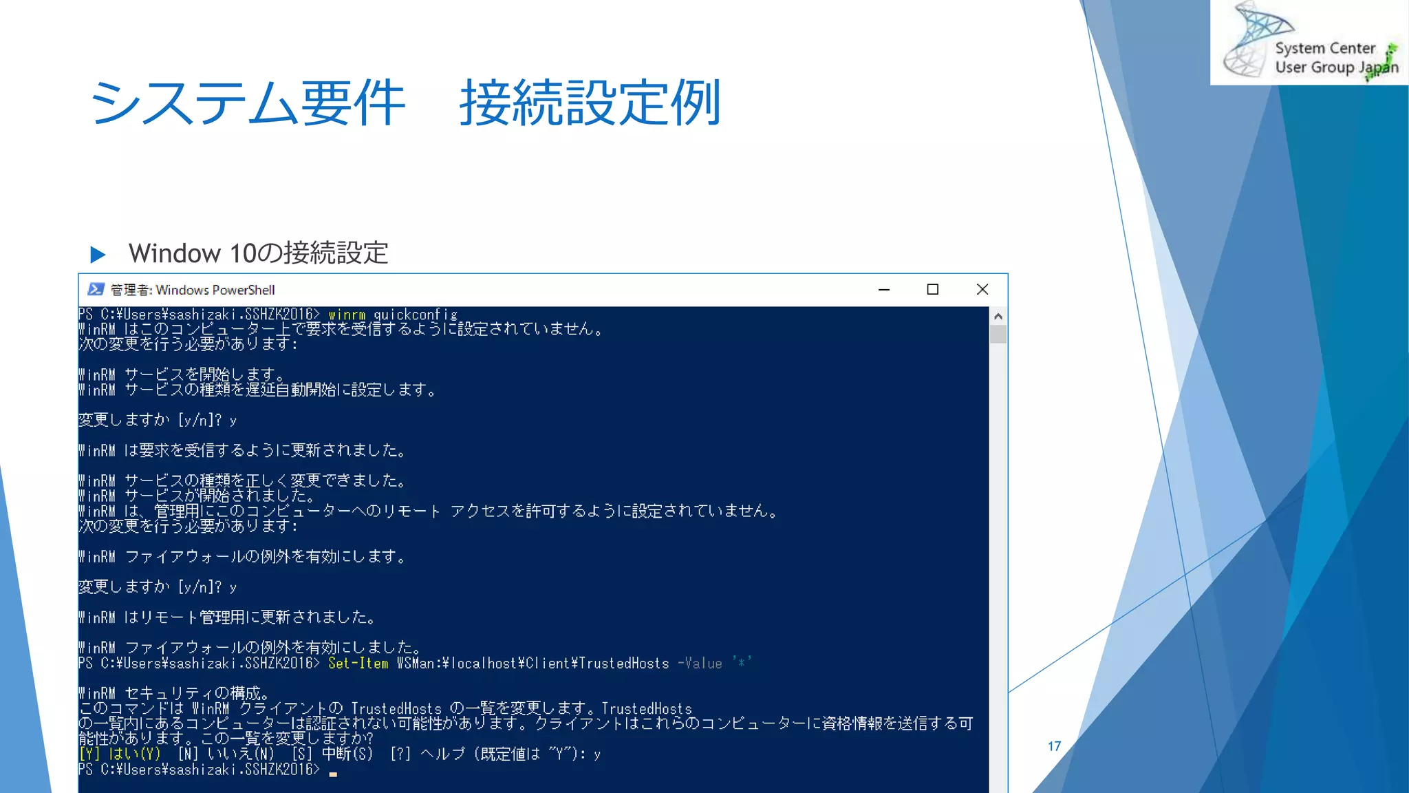Click the '[N] いいえ(N)' option text
The height and width of the screenshot is (793, 1409).
coord(226,754)
